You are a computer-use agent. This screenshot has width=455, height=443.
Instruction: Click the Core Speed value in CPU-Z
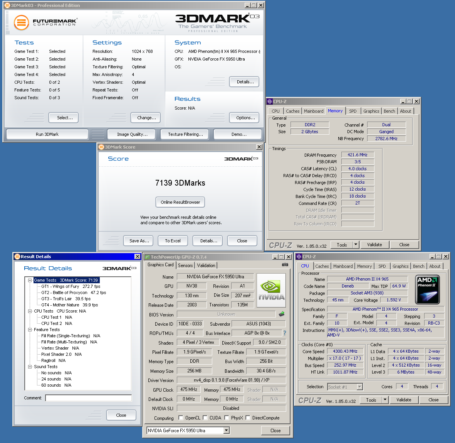pos(345,351)
